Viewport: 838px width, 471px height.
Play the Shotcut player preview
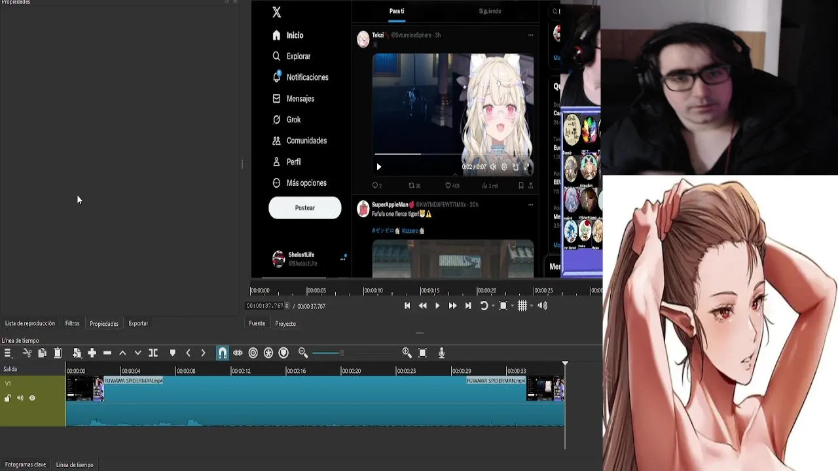(x=437, y=305)
